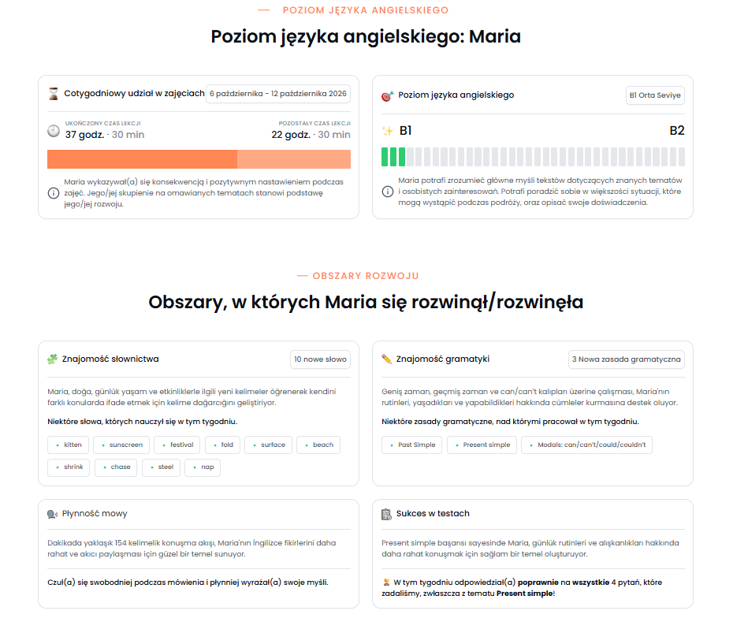Click the lighter remaining-time part of the bar
Screen dimensions: 733x618
coord(294,159)
